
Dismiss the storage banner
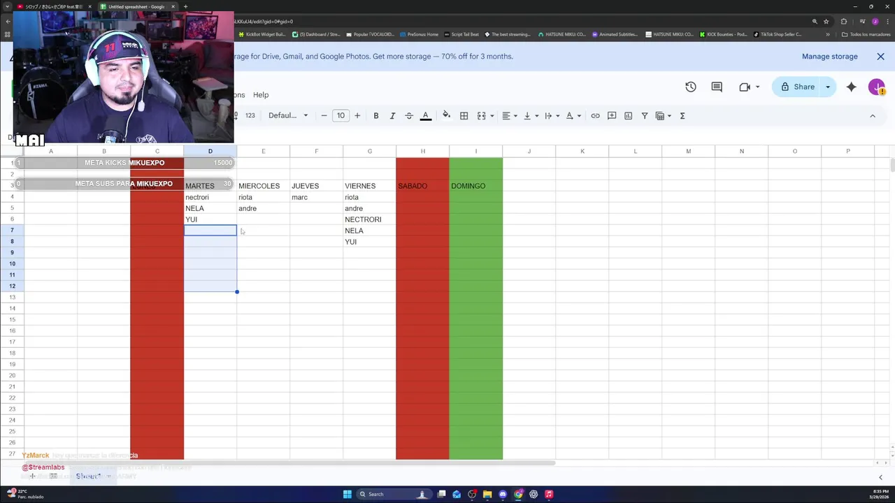coord(880,57)
